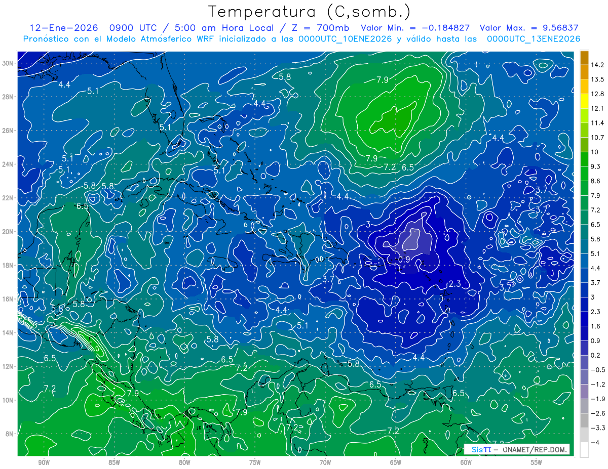Click the "55W" longitude axis label
608x469 pixels.
[x=537, y=462]
